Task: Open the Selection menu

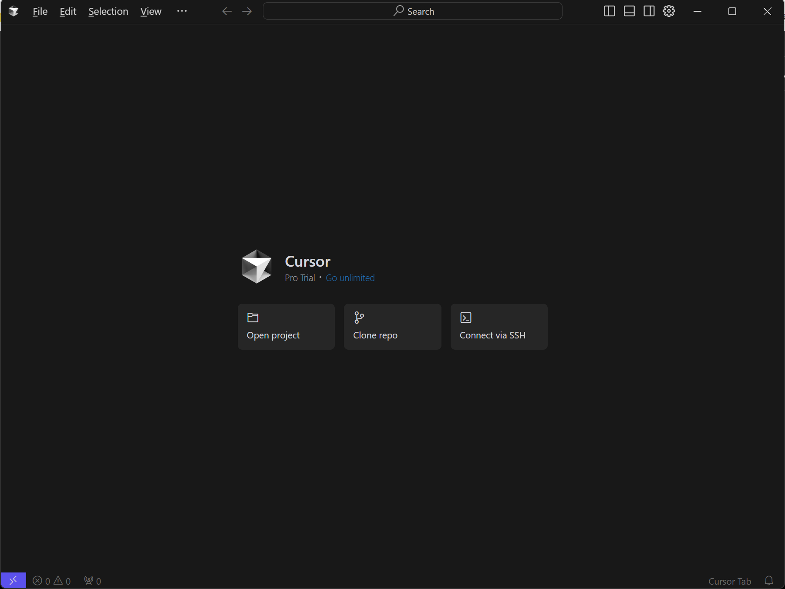Action: (x=108, y=11)
